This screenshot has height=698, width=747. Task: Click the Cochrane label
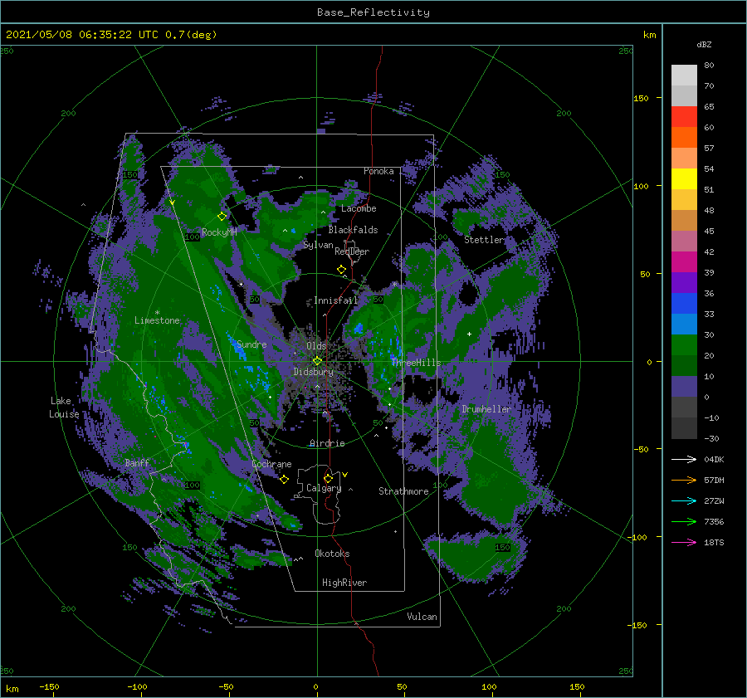(271, 464)
